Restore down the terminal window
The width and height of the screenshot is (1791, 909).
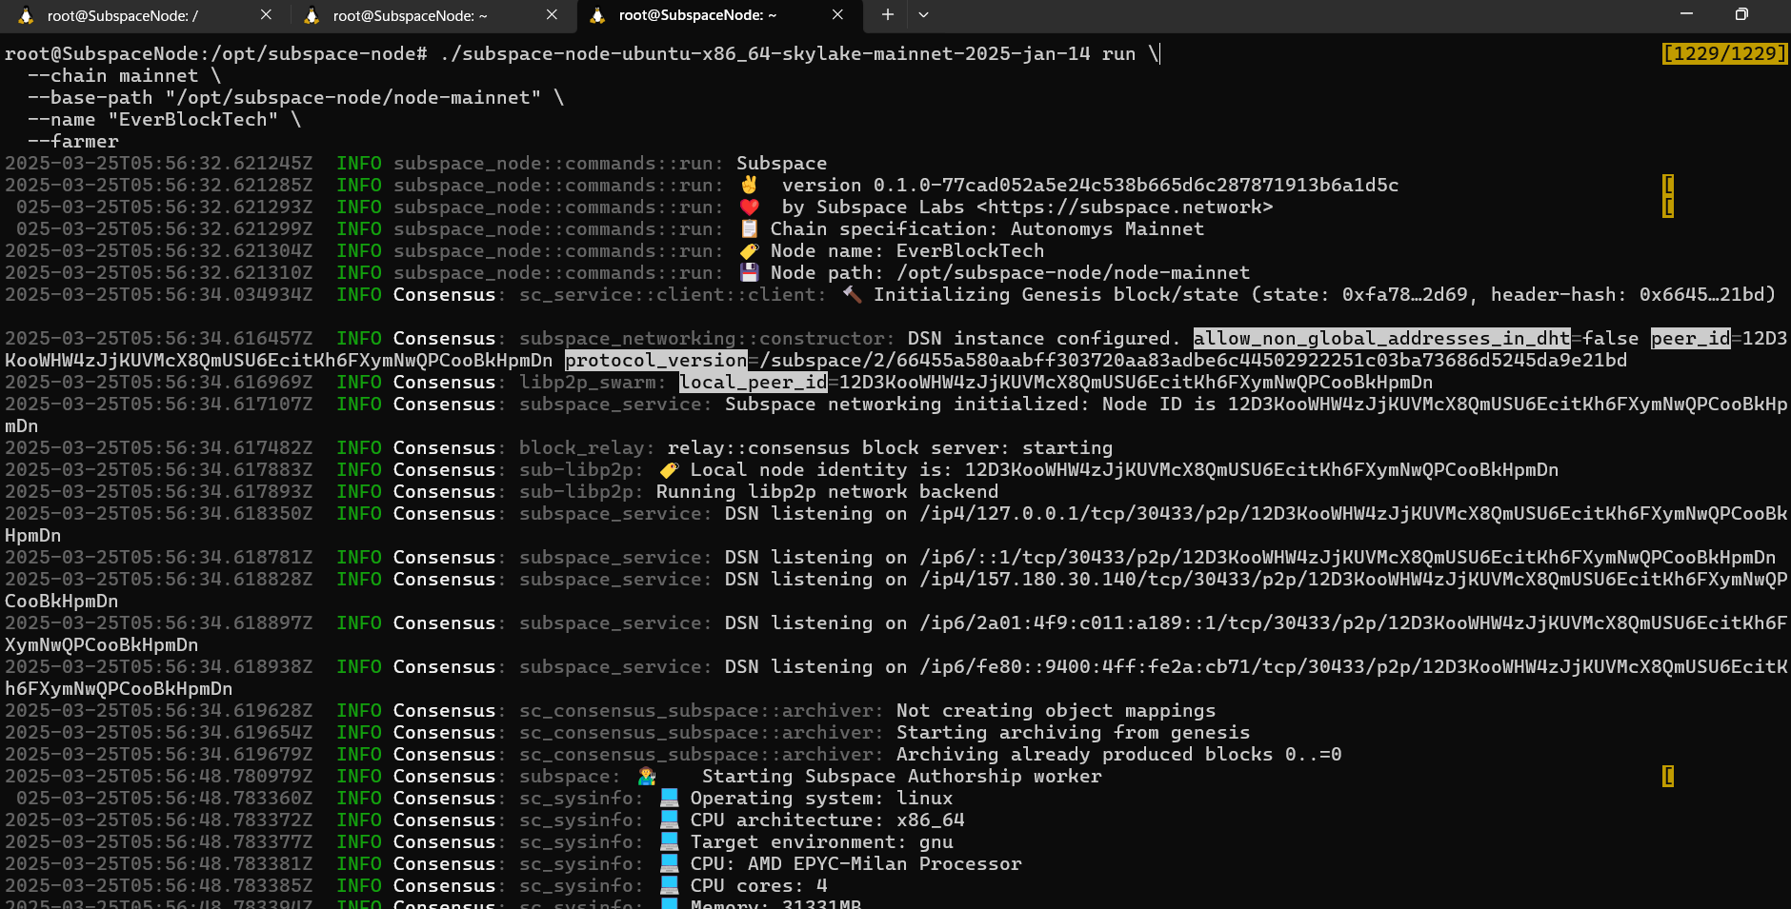pos(1741,14)
